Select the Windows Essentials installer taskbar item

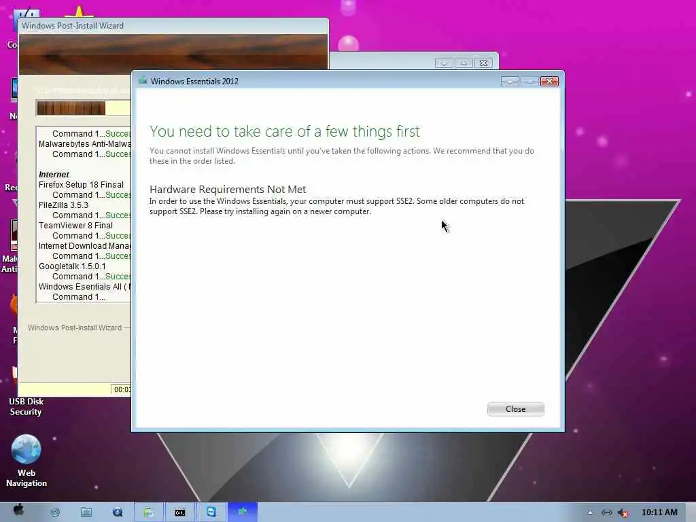click(243, 512)
